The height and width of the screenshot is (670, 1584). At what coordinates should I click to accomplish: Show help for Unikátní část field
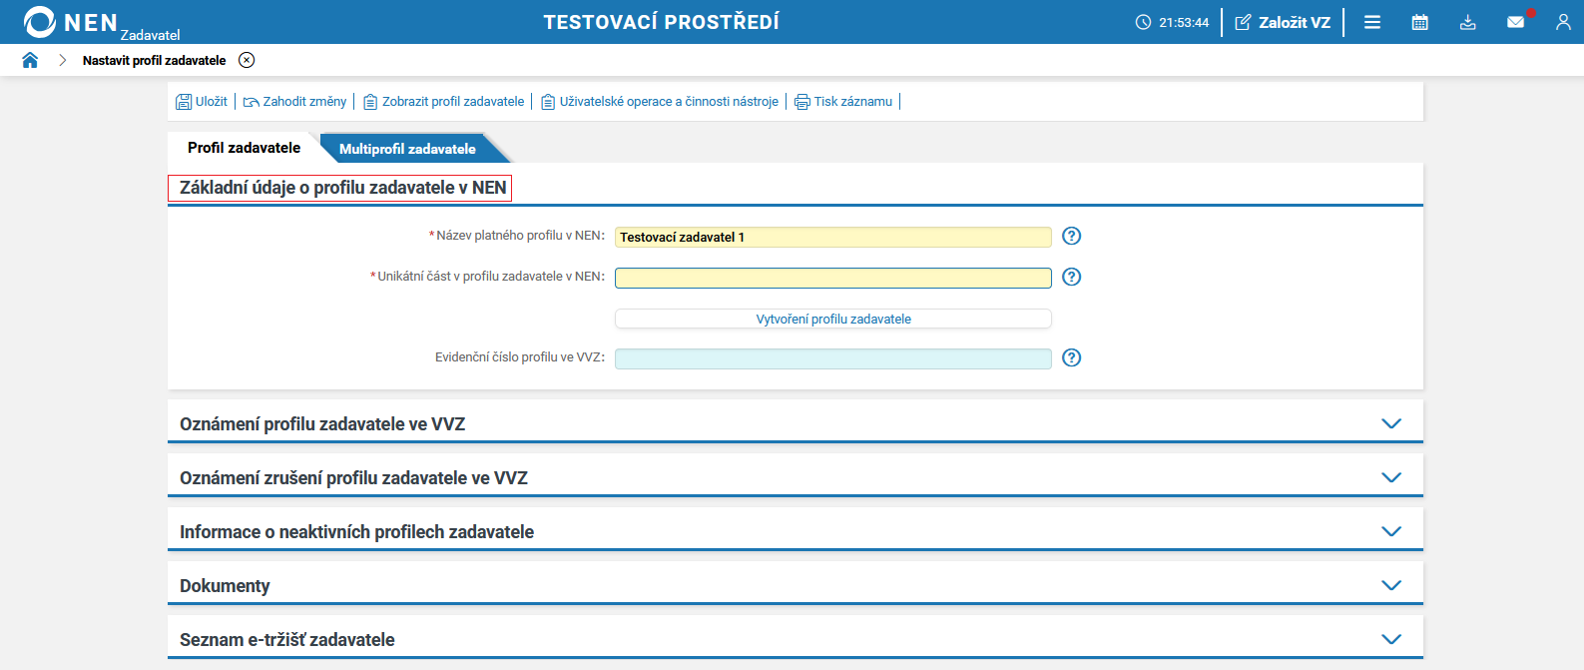pyautogui.click(x=1071, y=277)
